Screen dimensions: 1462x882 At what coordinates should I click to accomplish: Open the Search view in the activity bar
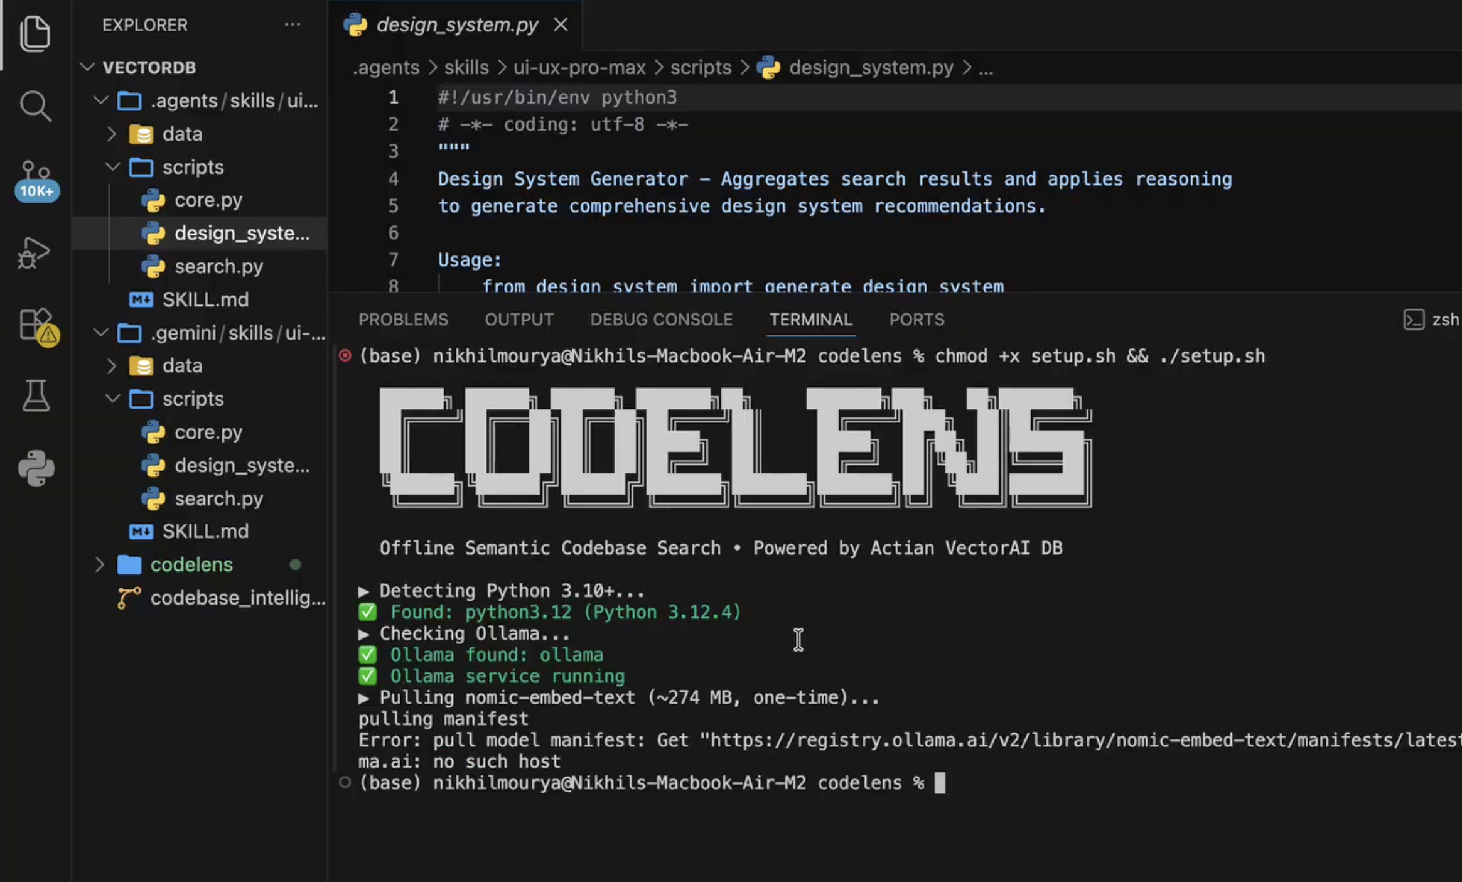tap(35, 105)
